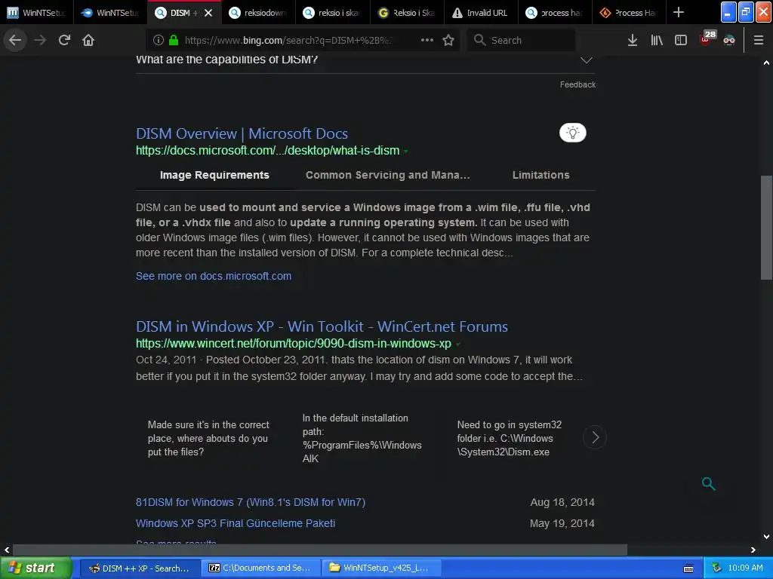Click the scroll-up arrow of vertical scrollbar

point(766,63)
